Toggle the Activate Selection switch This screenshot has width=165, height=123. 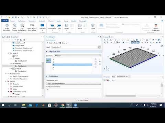pos(48,60)
